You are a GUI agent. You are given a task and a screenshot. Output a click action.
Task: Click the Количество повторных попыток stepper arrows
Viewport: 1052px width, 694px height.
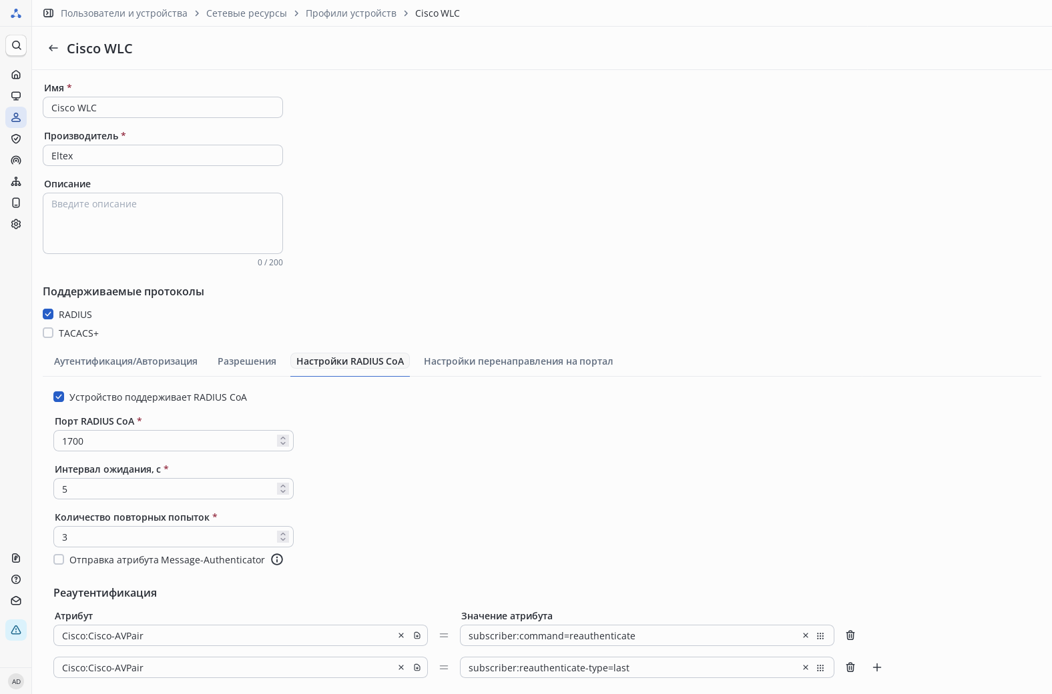(x=283, y=537)
